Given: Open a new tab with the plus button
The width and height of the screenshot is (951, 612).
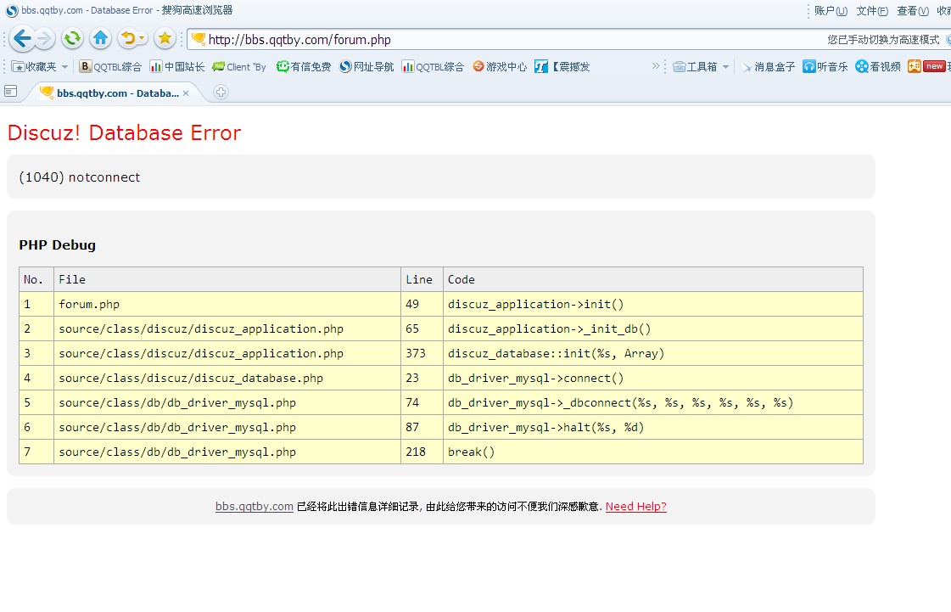Looking at the screenshot, I should pyautogui.click(x=221, y=93).
